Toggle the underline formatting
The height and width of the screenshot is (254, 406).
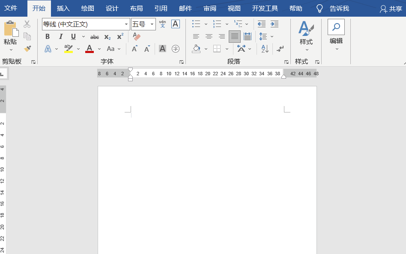73,36
